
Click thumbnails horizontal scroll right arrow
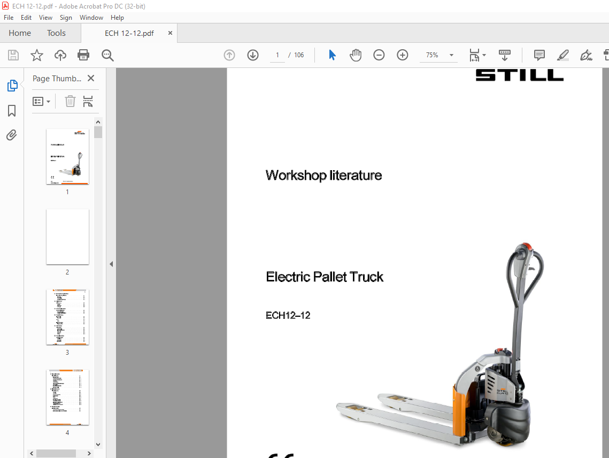(x=89, y=453)
